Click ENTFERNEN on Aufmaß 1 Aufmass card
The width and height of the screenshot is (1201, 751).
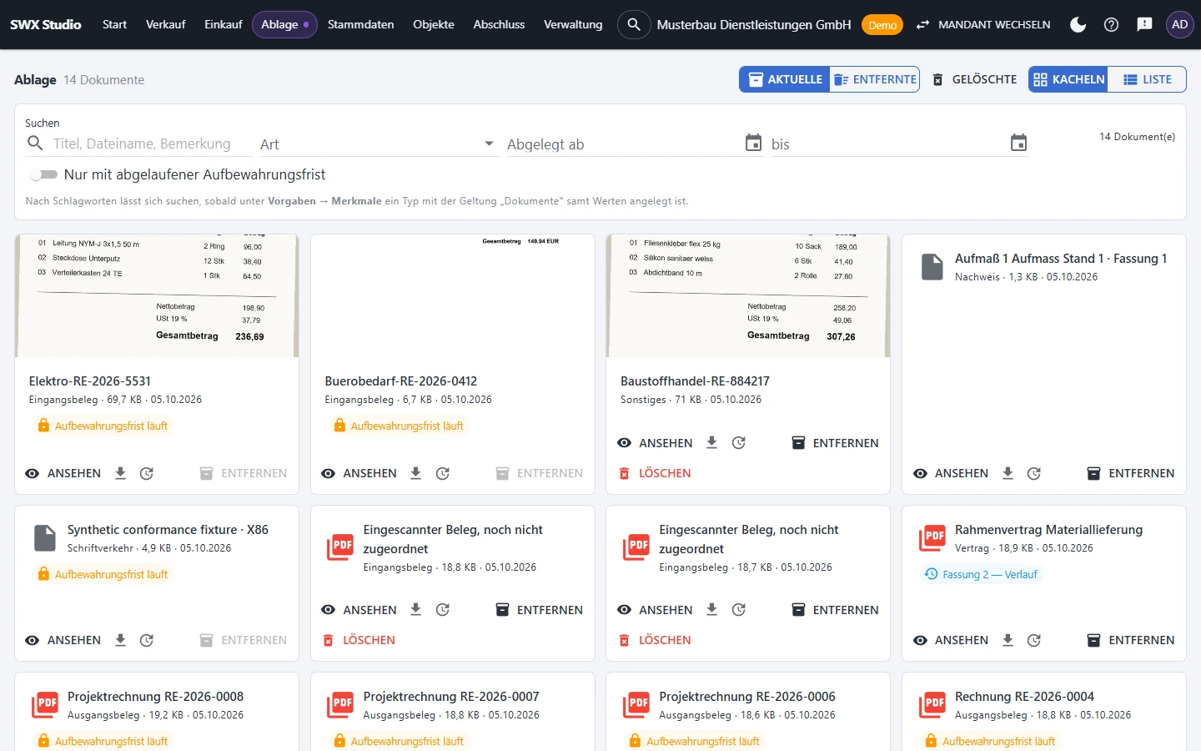[x=1131, y=473]
